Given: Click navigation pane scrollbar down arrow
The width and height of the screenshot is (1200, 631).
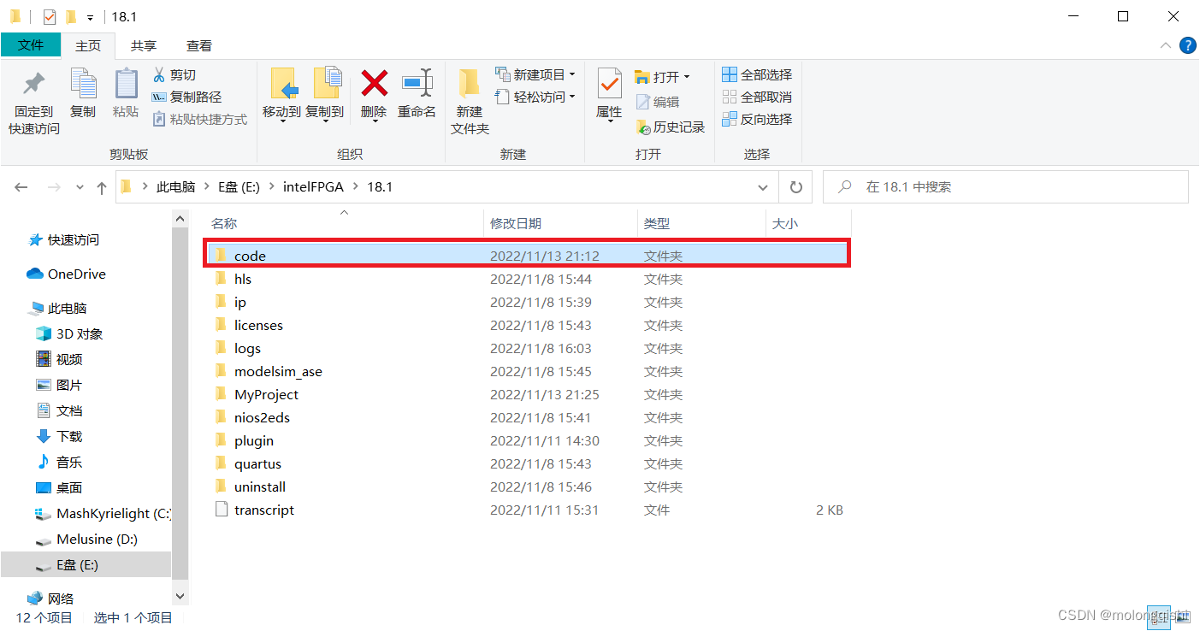Looking at the screenshot, I should point(180,595).
